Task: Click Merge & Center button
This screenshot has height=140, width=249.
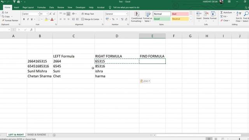Action: [90, 19]
